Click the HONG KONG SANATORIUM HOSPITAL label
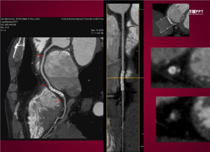This screenshot has height=152, width=210. (x=82, y=19)
